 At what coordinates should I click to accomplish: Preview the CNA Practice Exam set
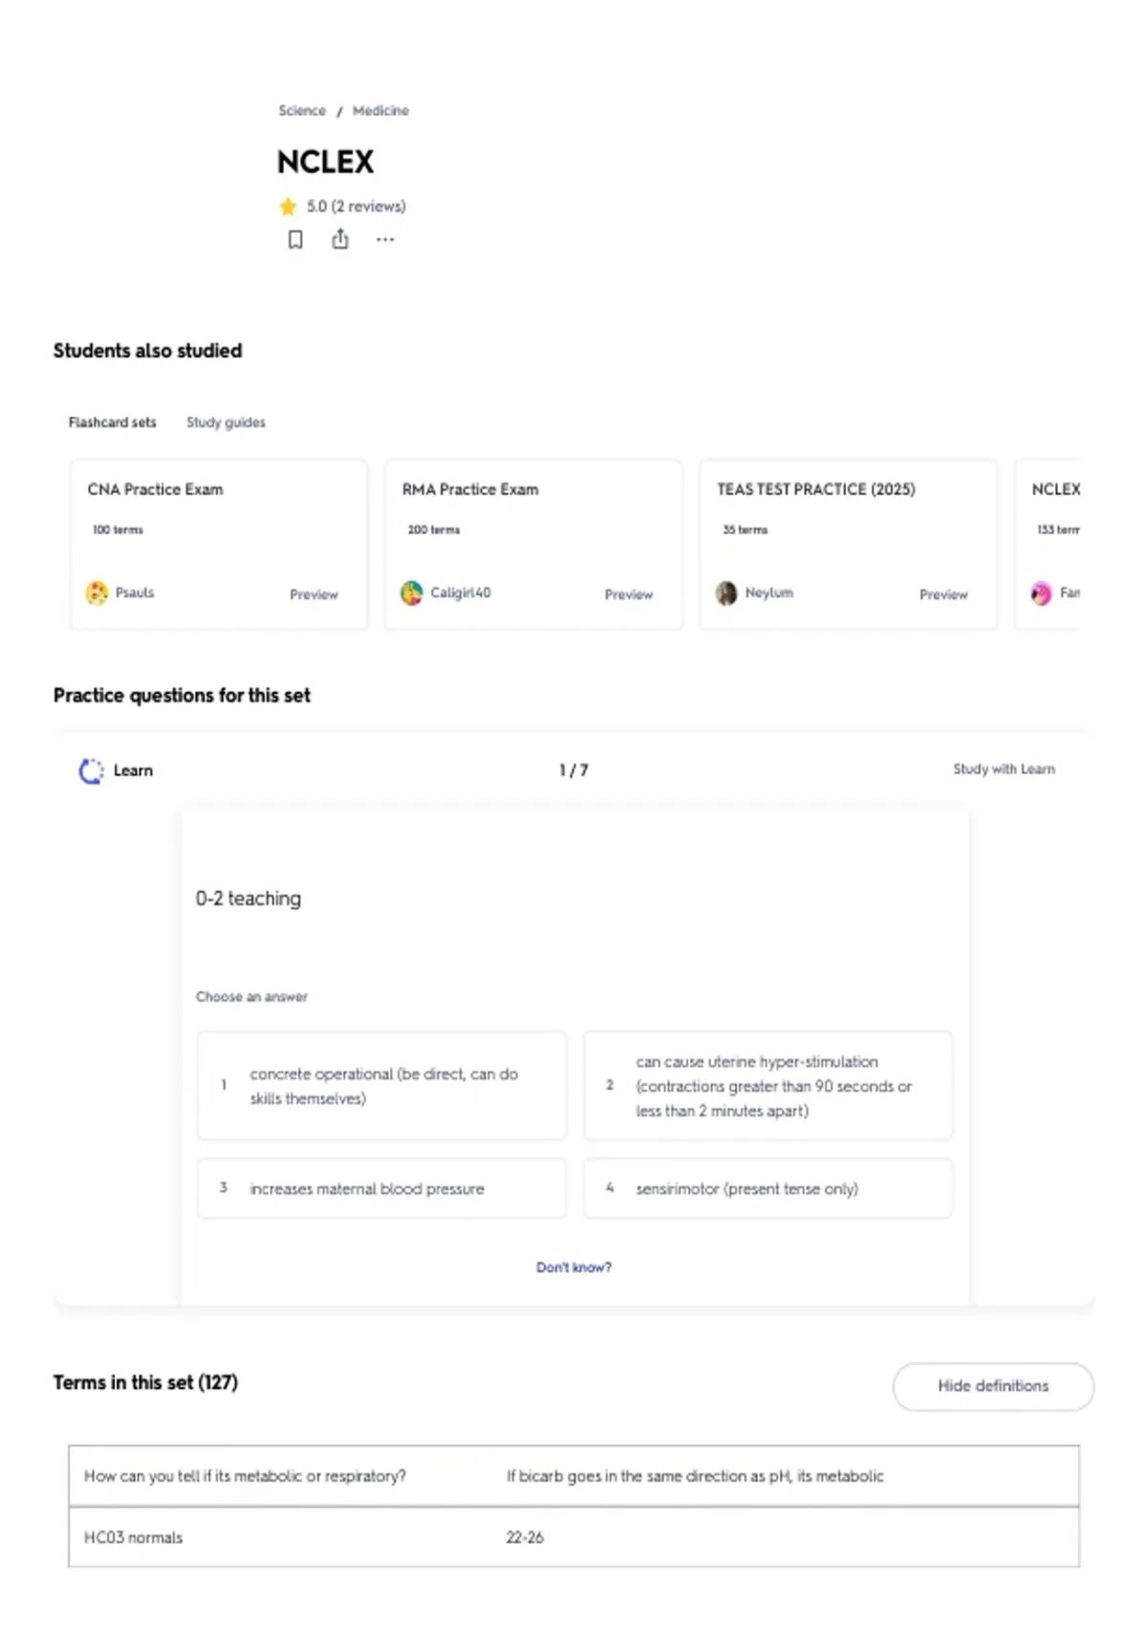(x=314, y=594)
